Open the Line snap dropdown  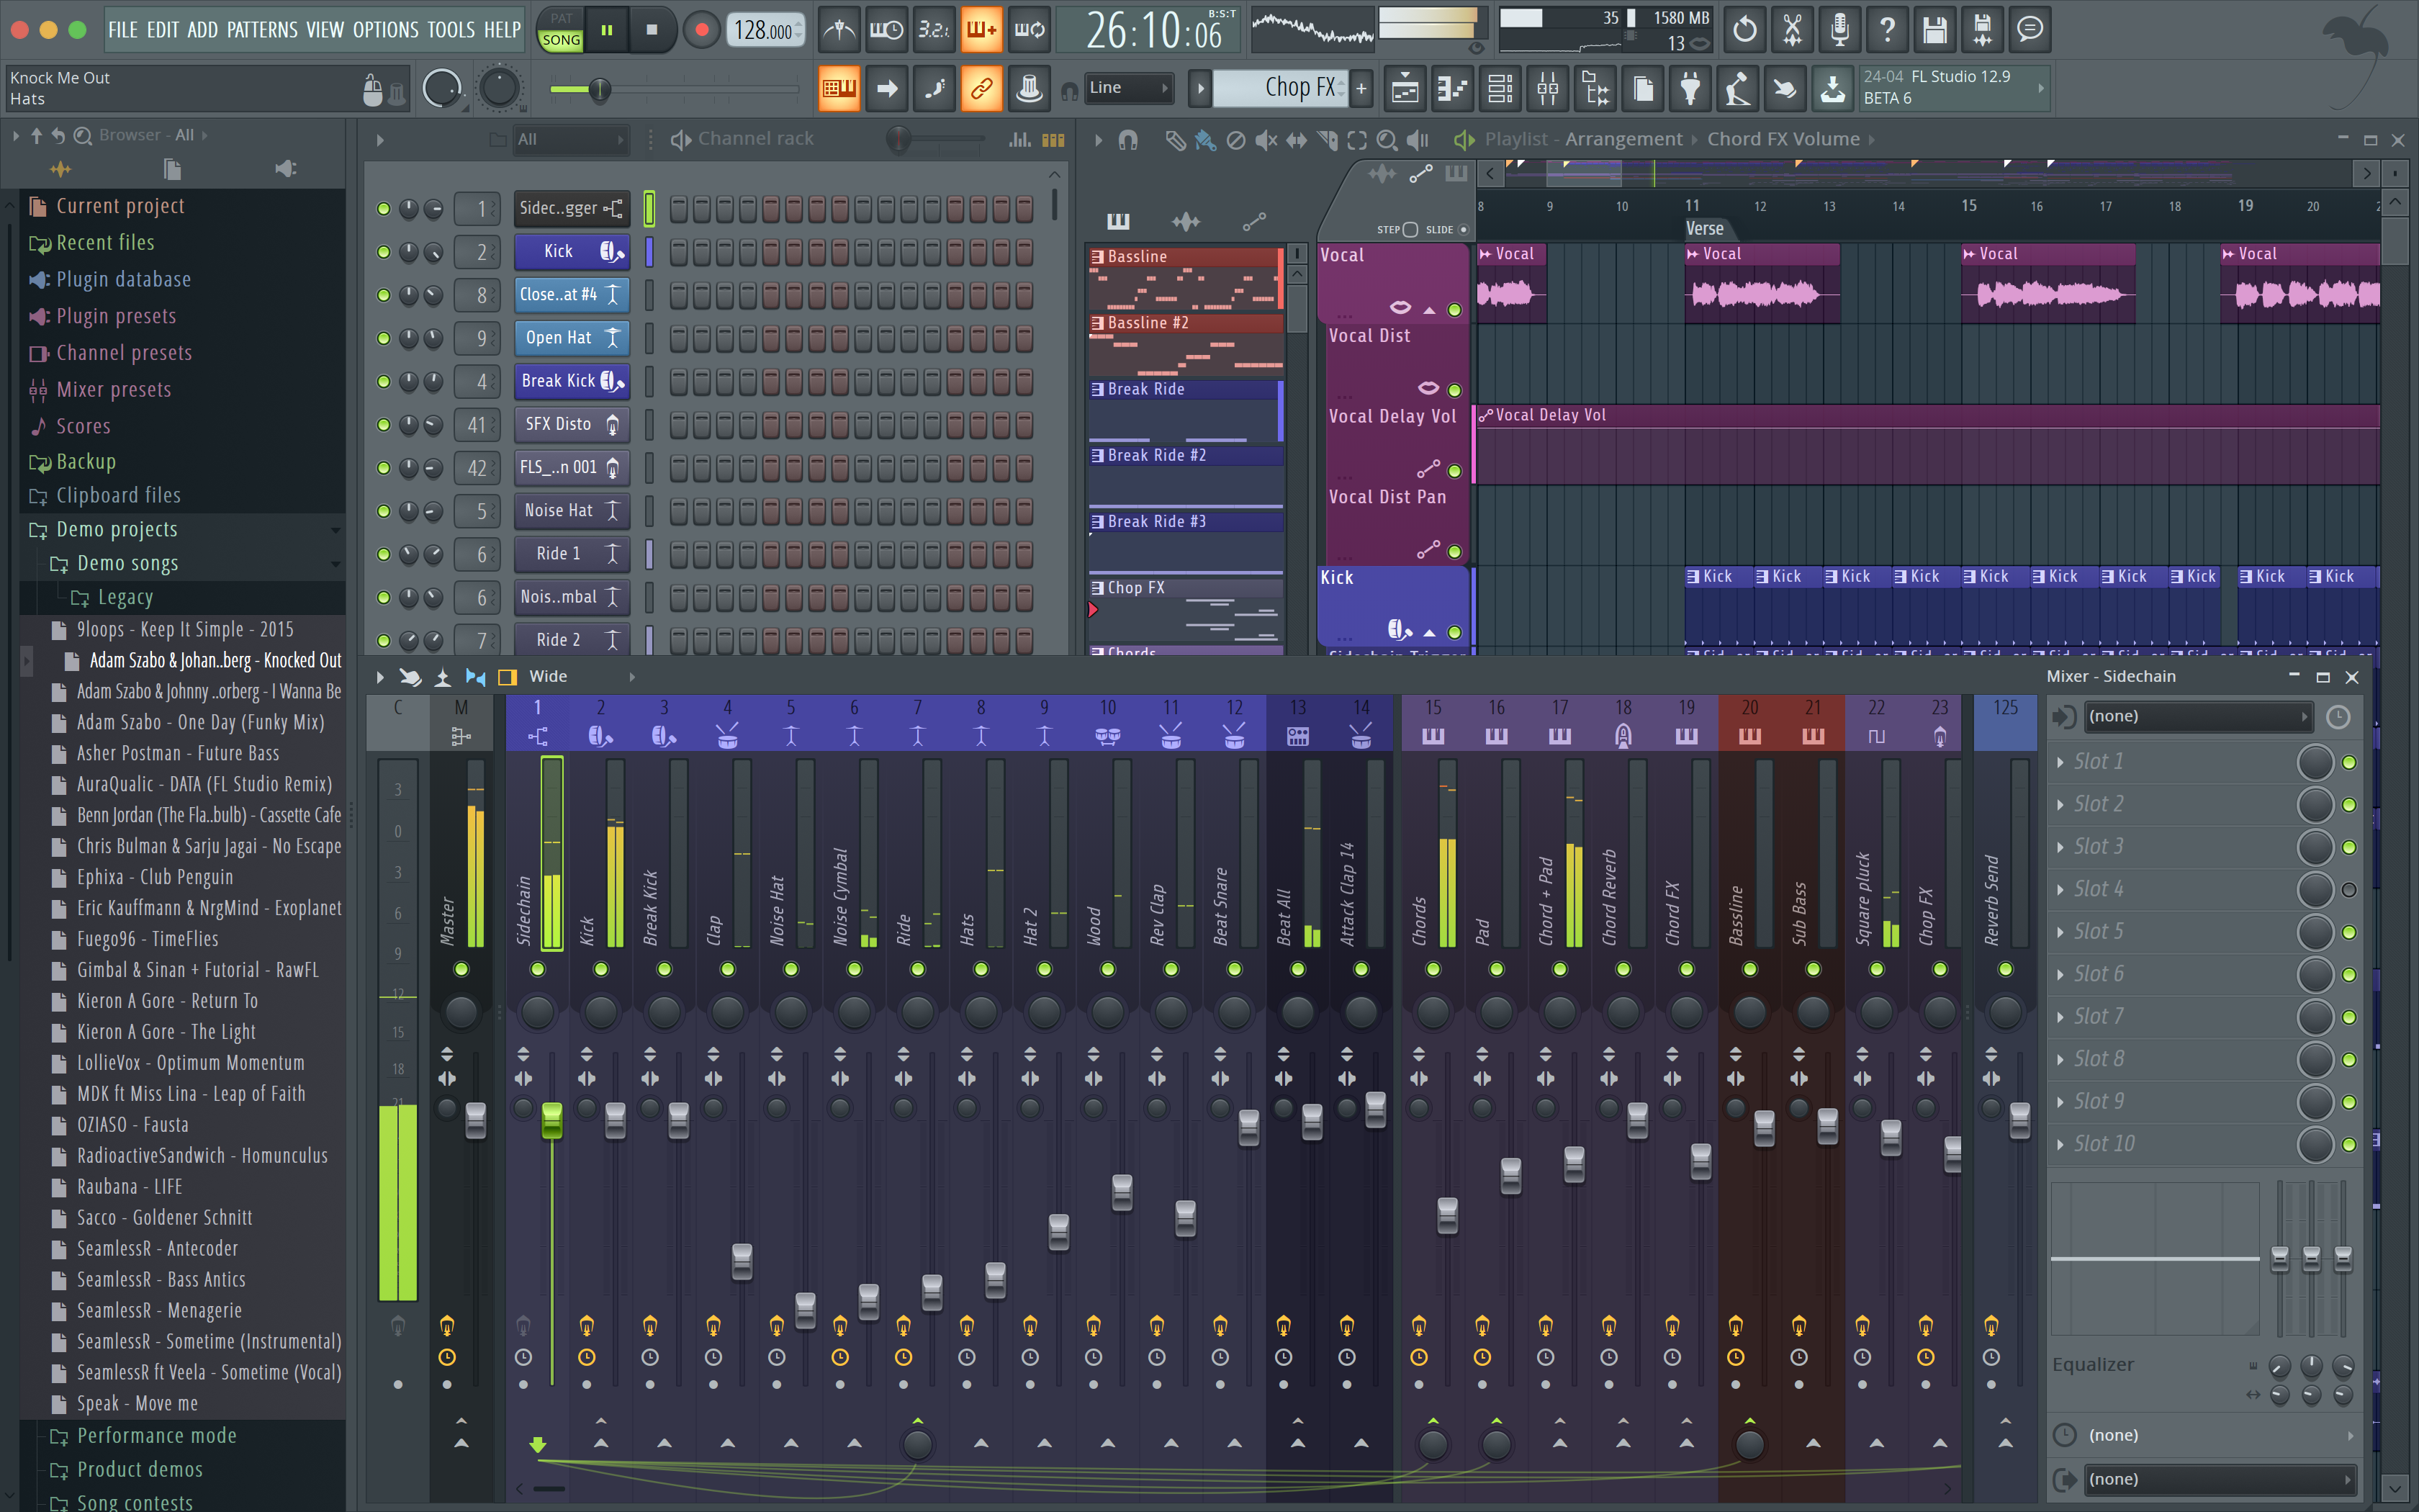[1129, 88]
